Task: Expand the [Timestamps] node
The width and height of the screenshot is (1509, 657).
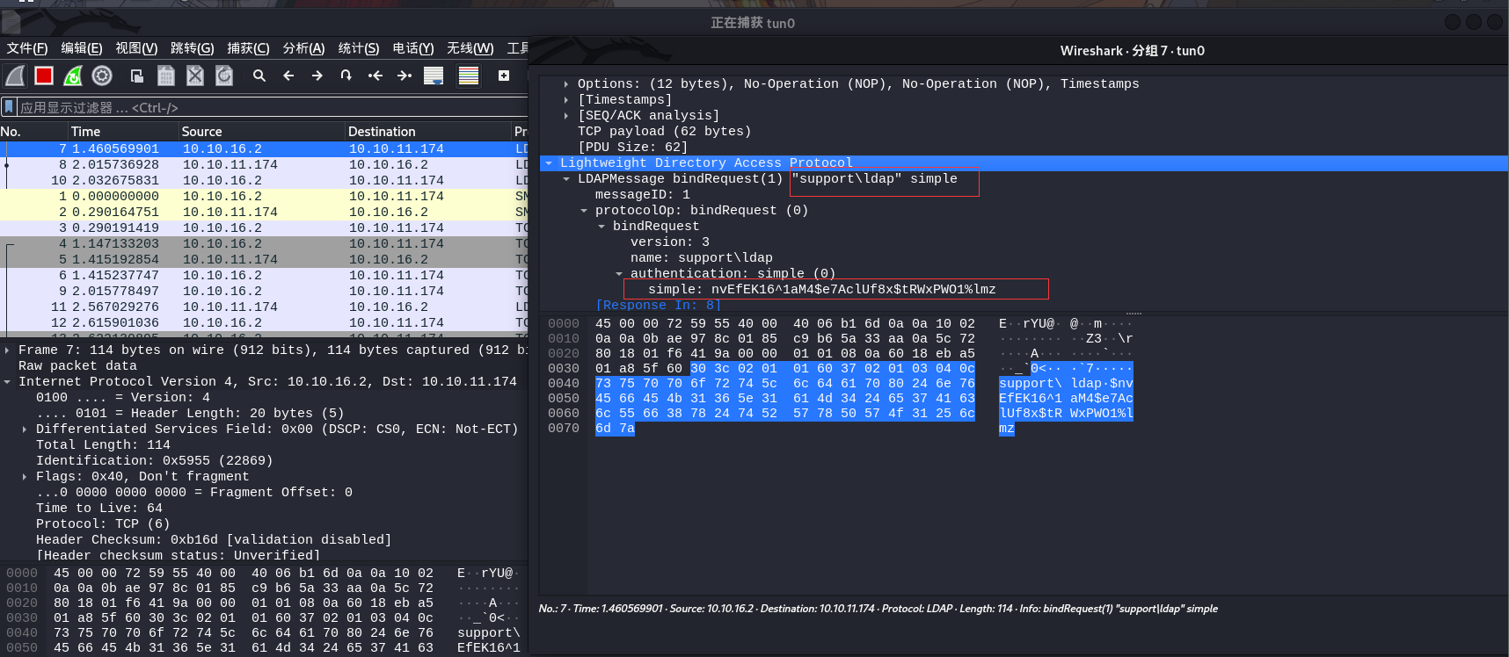Action: [x=566, y=100]
